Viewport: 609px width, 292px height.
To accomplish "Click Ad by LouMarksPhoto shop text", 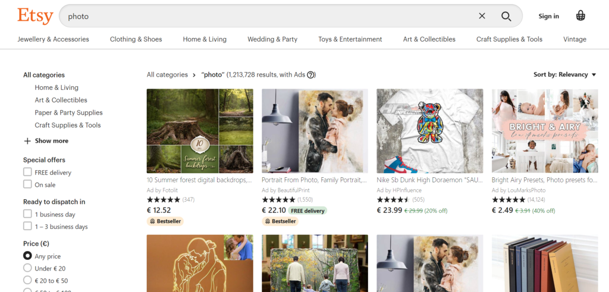I will [519, 190].
